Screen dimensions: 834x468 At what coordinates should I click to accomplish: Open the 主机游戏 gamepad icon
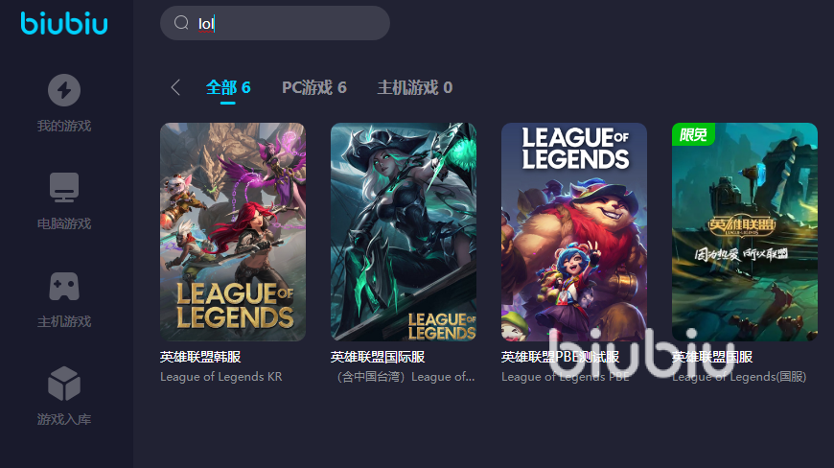pyautogui.click(x=64, y=286)
